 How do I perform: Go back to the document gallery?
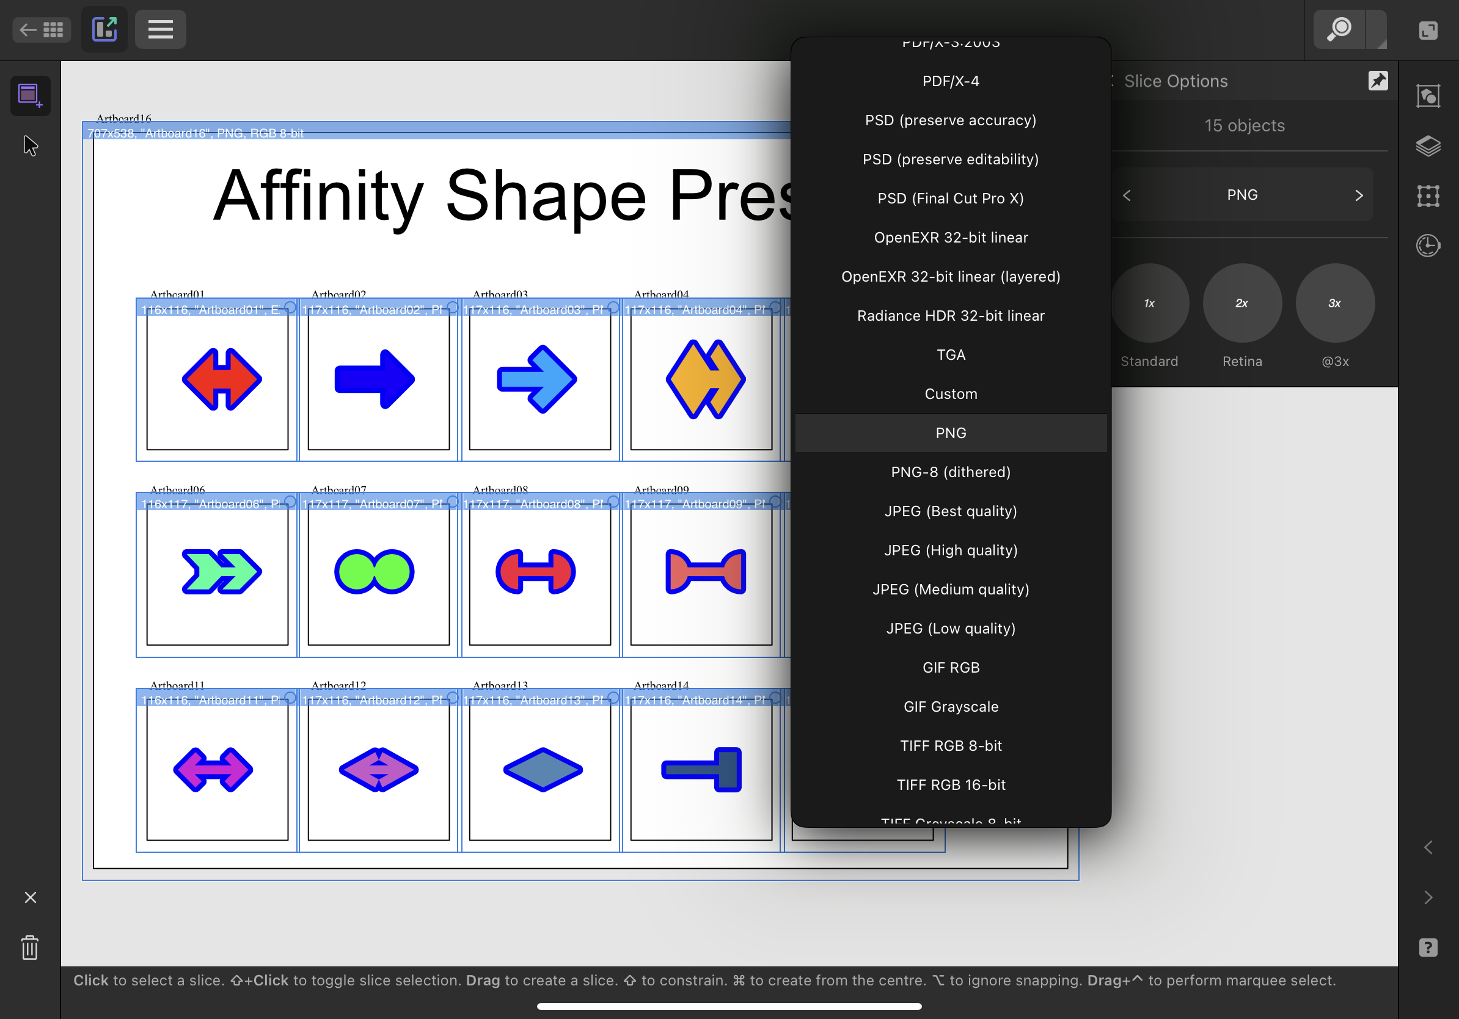[42, 29]
